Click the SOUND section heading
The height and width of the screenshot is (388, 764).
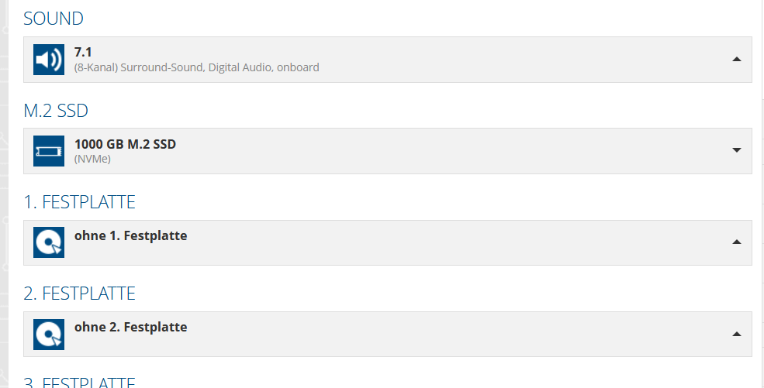click(54, 19)
